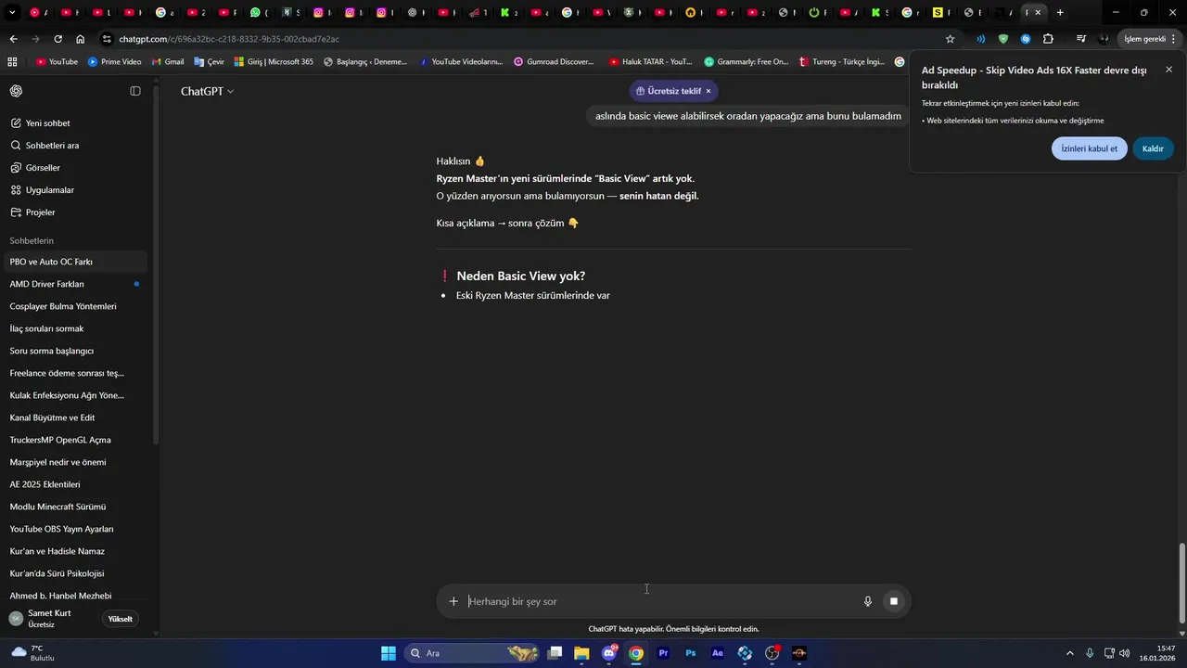Screen dimensions: 1187x668
Task: Click the Yükselt upgrade button
Action: click(x=120, y=619)
